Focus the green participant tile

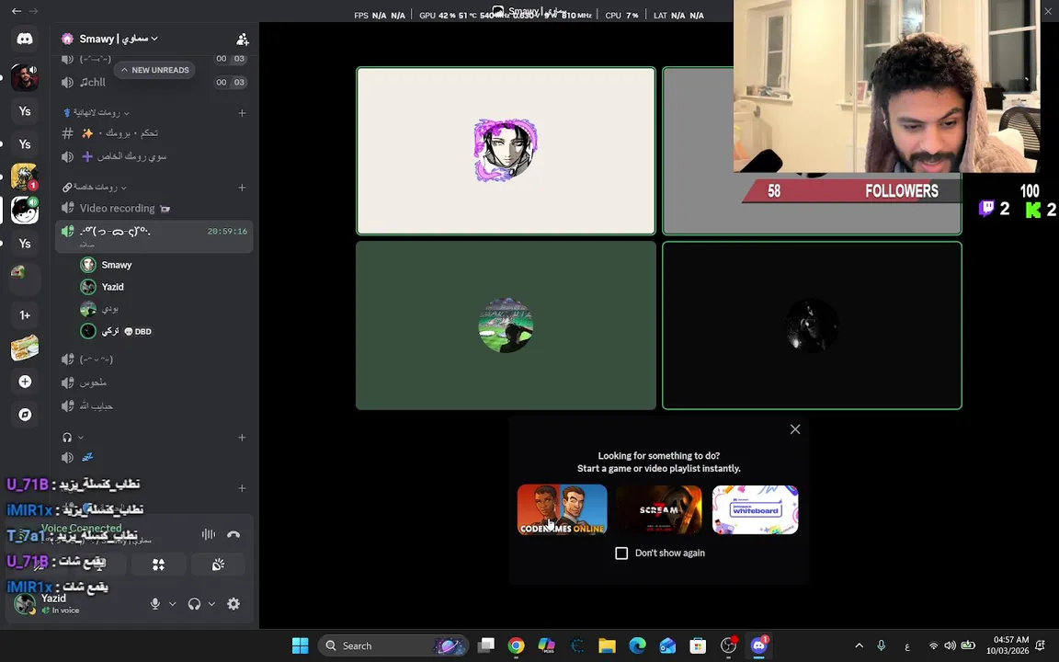point(506,325)
